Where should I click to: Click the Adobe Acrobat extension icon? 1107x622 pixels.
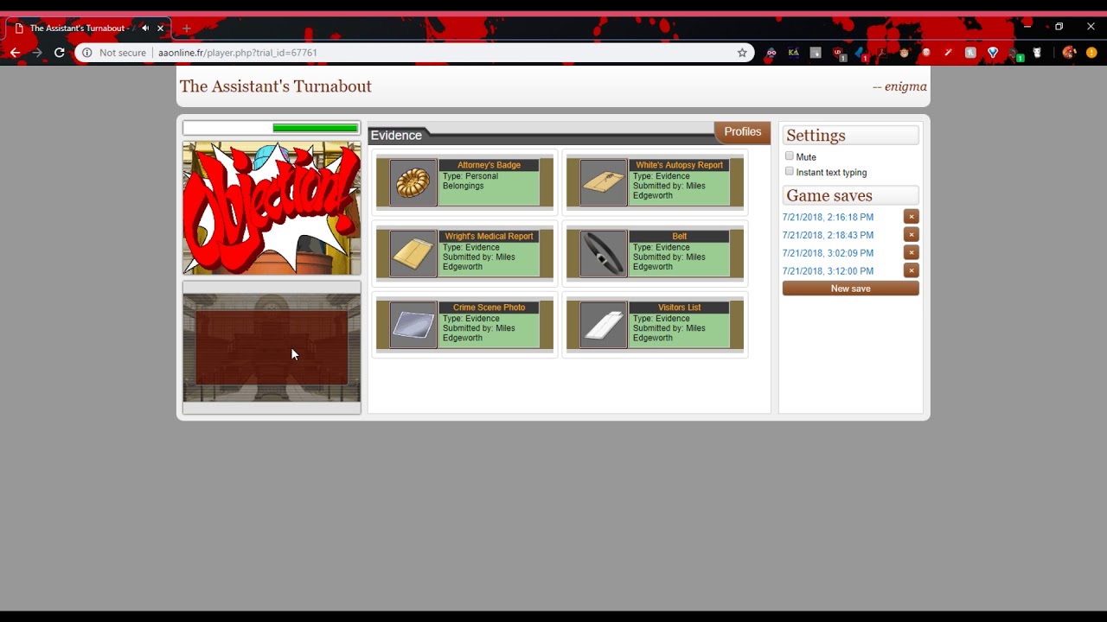pyautogui.click(x=882, y=53)
